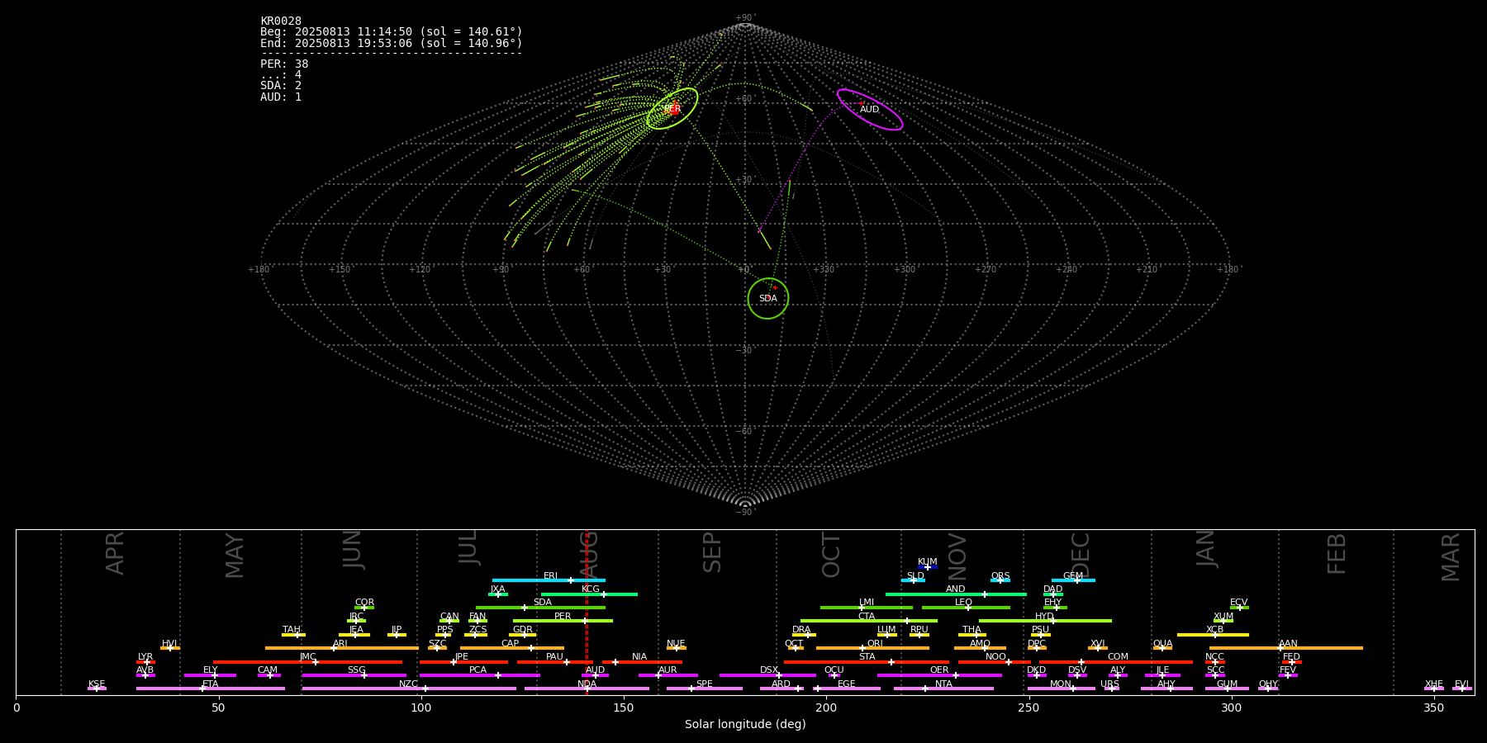This screenshot has width=1487, height=743.
Task: Select the 'SDA: 2' count in header
Action: point(281,86)
